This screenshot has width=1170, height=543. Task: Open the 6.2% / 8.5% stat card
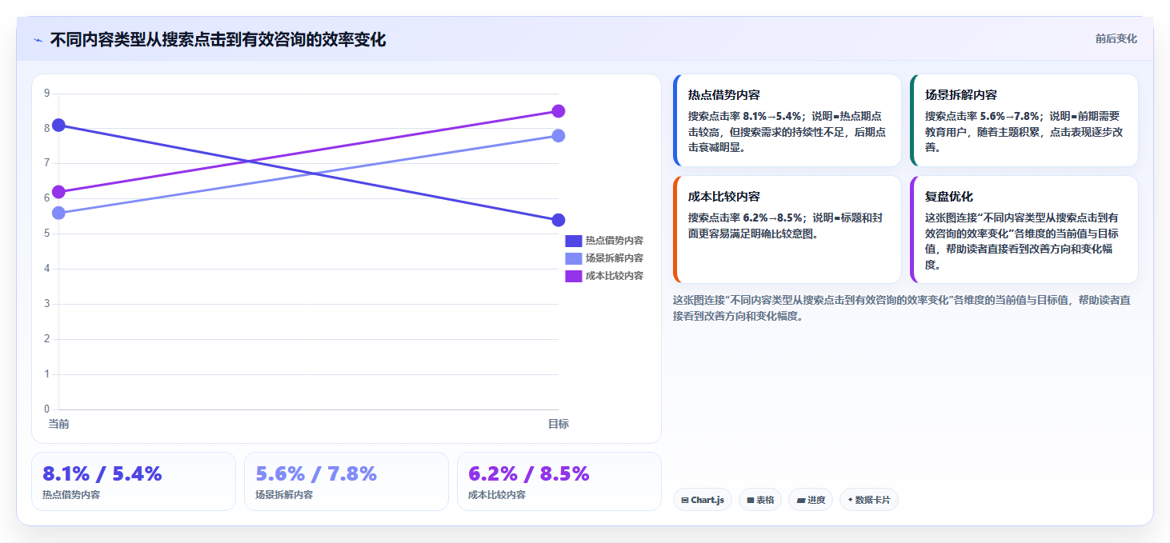coord(559,481)
